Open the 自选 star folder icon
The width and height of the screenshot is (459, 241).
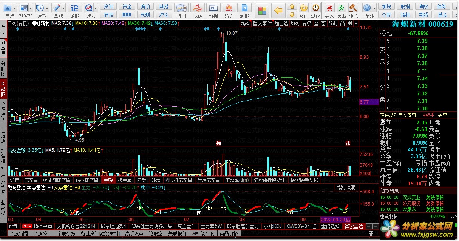coord(8,8)
